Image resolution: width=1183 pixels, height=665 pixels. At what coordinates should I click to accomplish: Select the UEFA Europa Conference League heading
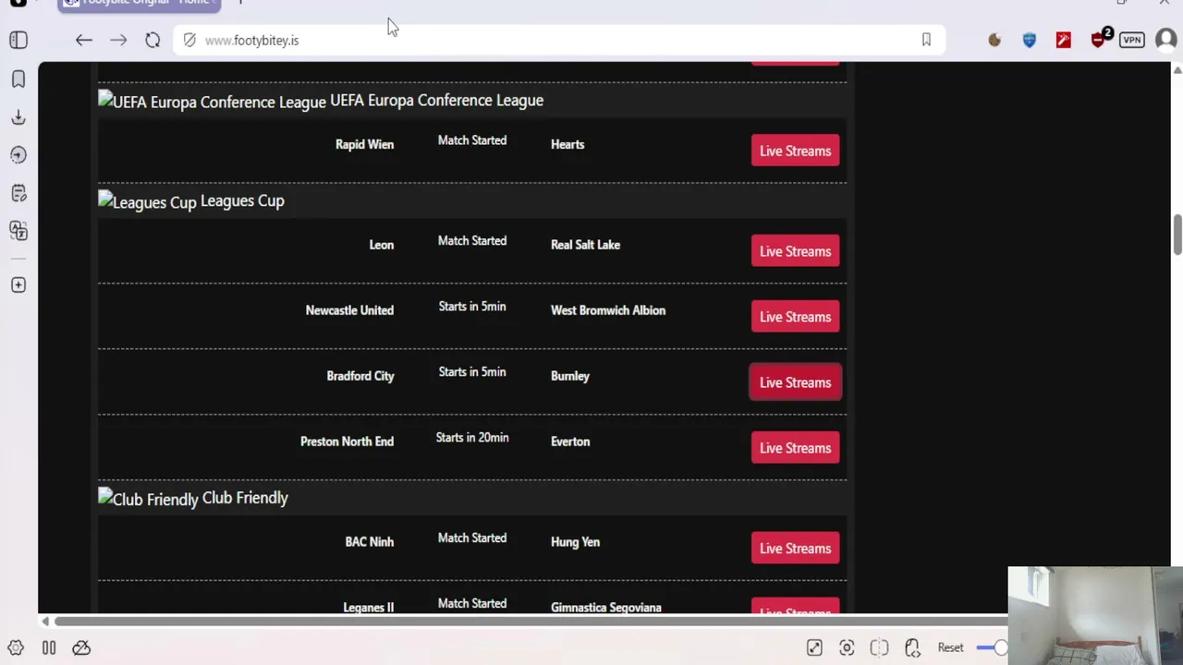pos(436,100)
